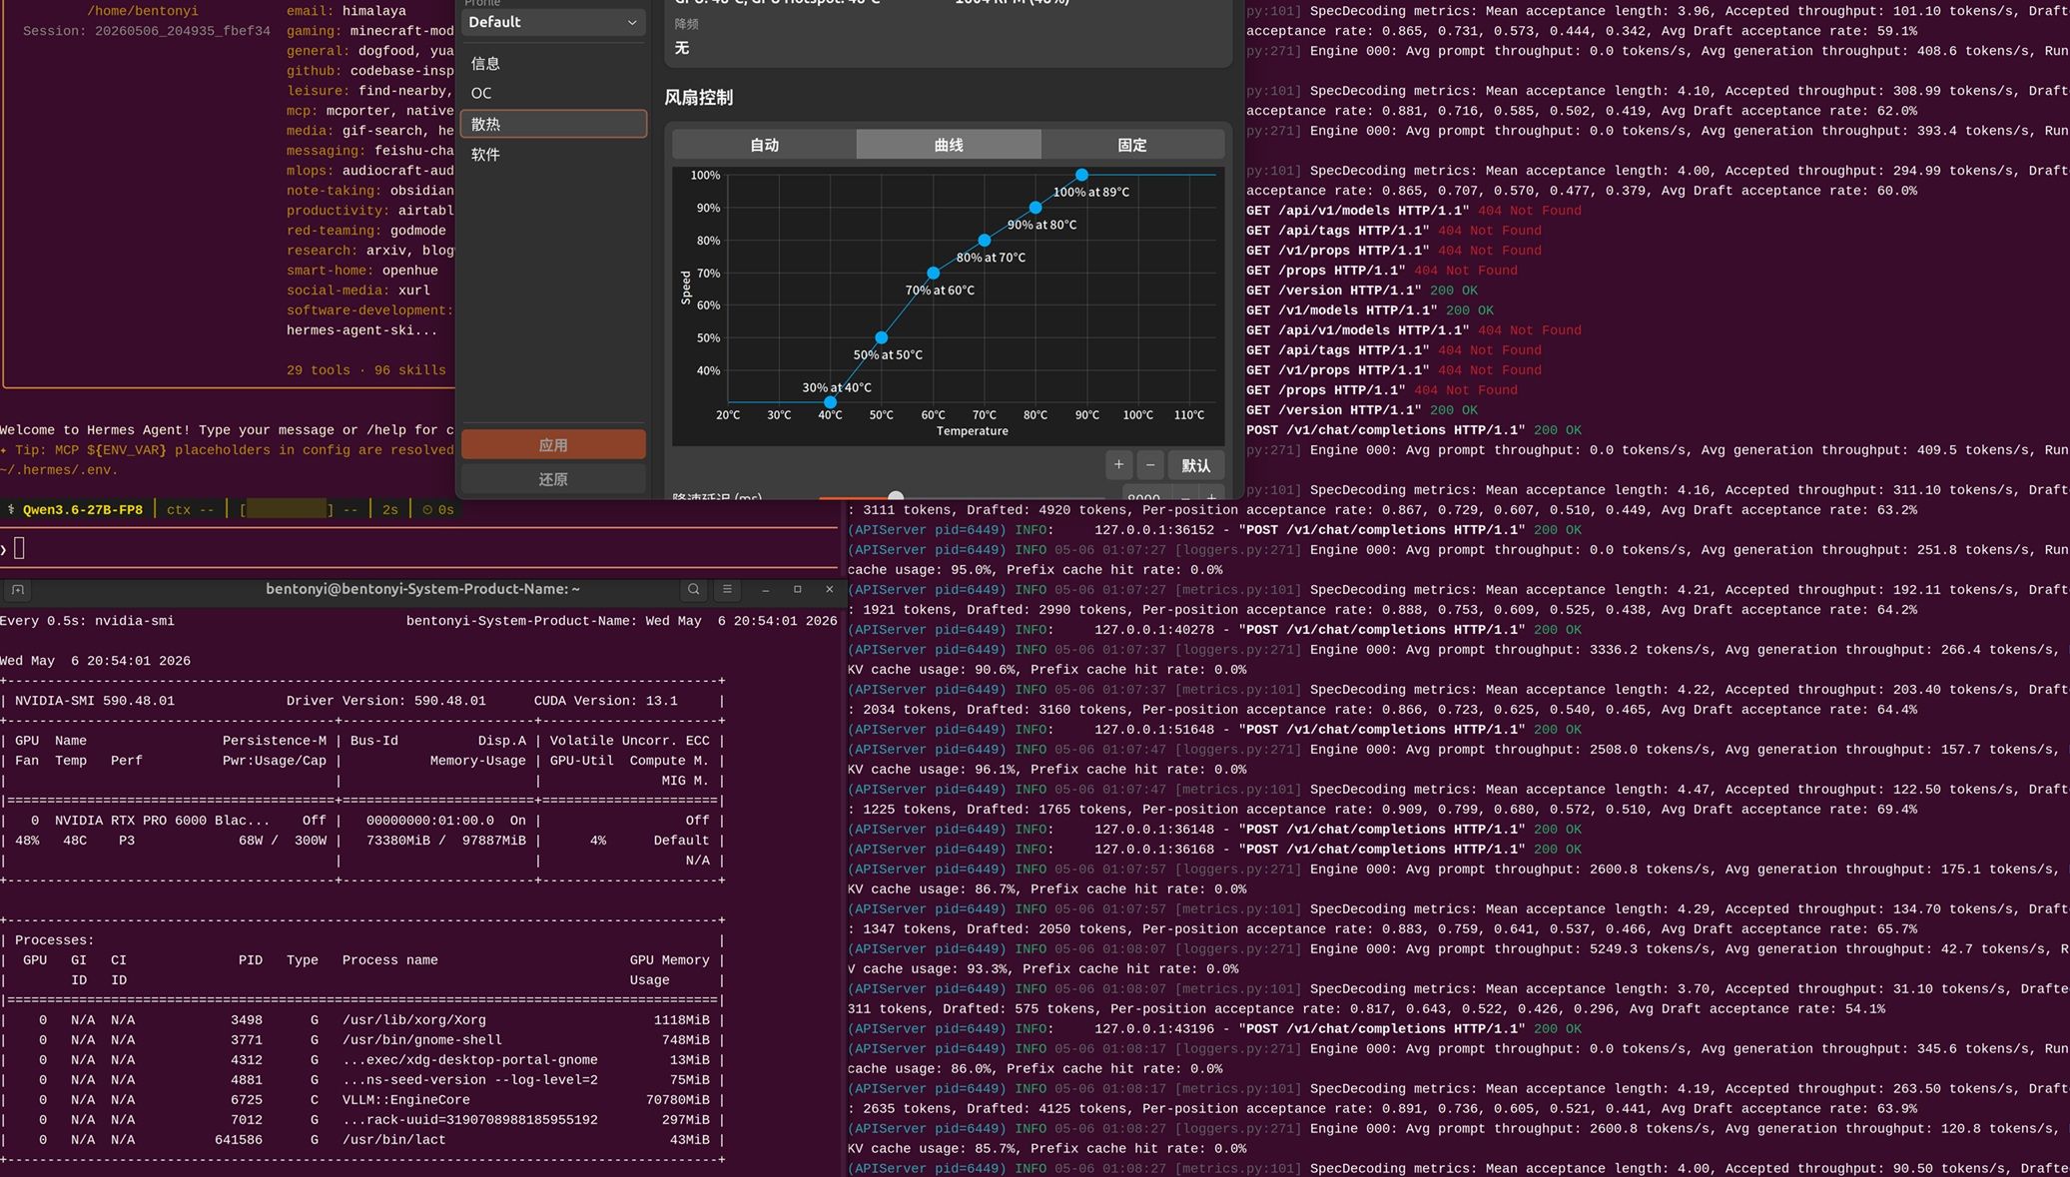Click the ~/.hermes/.env. path text

click(59, 470)
